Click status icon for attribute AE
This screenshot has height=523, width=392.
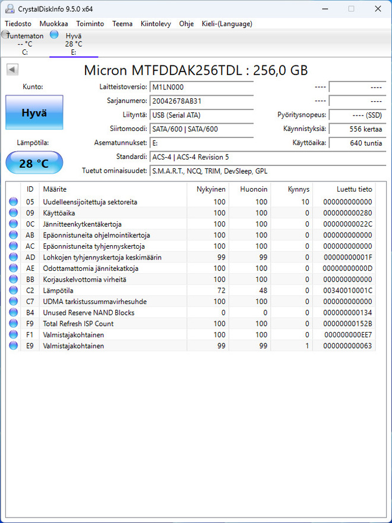tap(13, 268)
